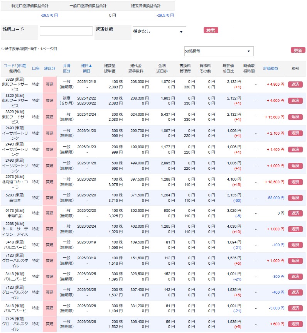
Task: Click 返済 on the 東海汽船 row
Action: pos(295,213)
